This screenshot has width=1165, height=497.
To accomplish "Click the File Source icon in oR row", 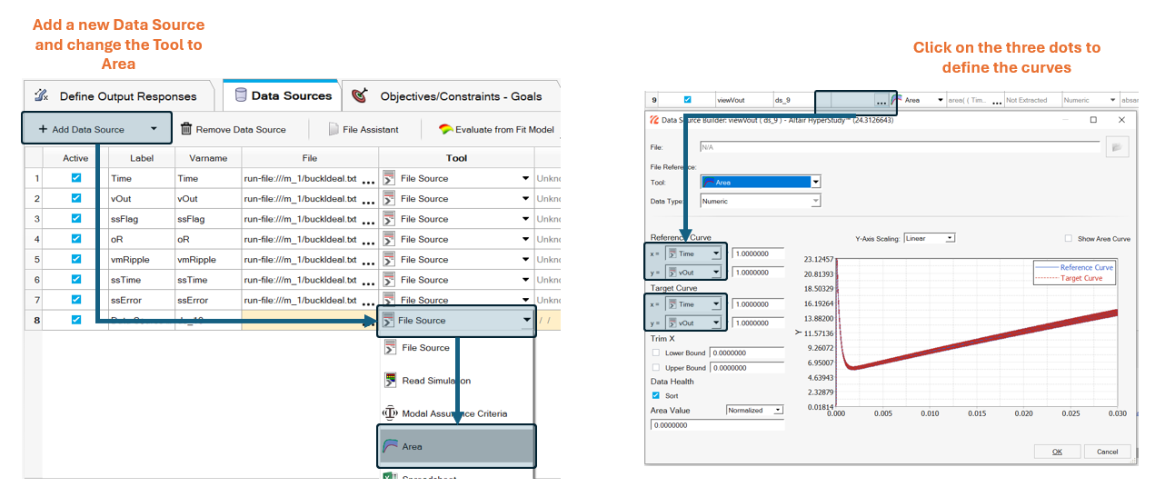I will click(x=389, y=239).
